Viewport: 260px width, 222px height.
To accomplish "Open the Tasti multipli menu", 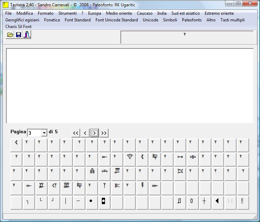I will [x=232, y=20].
